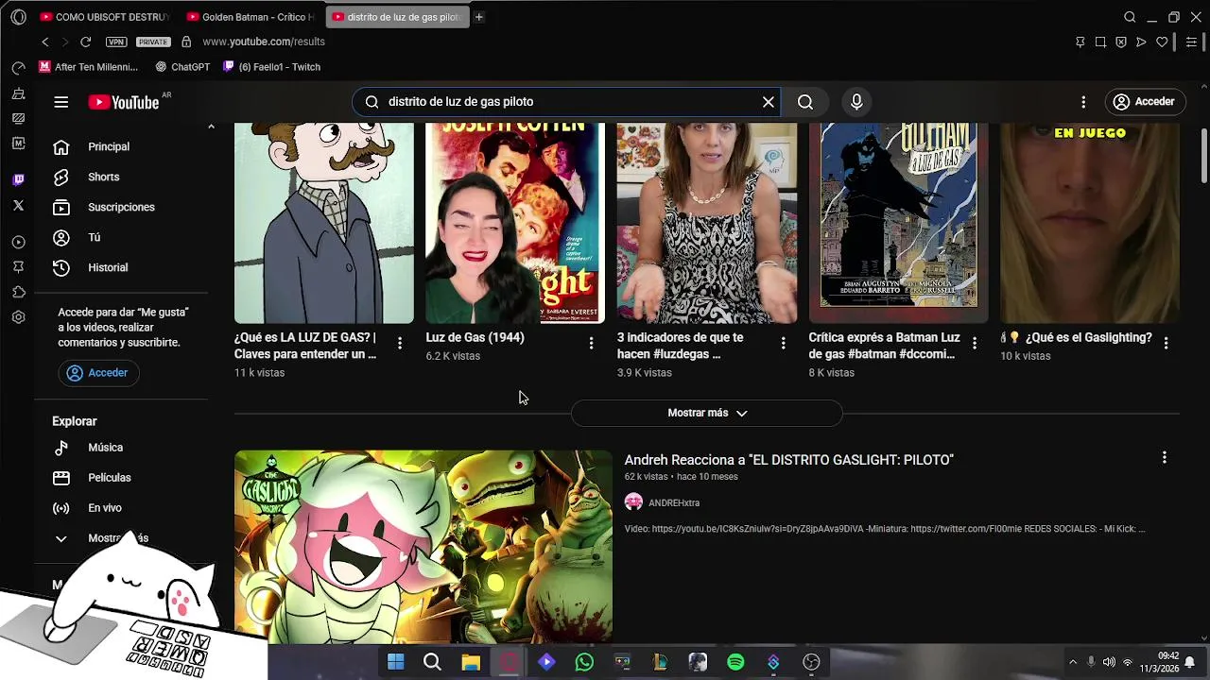Add page to bookmarks with heart icon
Image resolution: width=1210 pixels, height=680 pixels.
point(1162,42)
